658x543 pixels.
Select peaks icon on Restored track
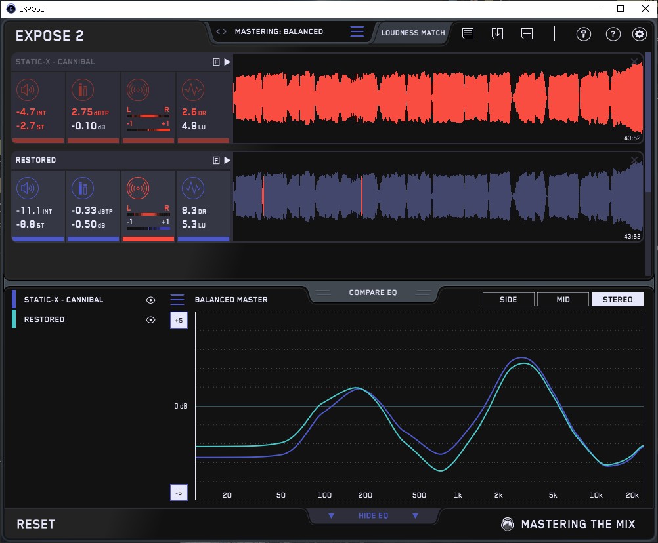click(83, 188)
